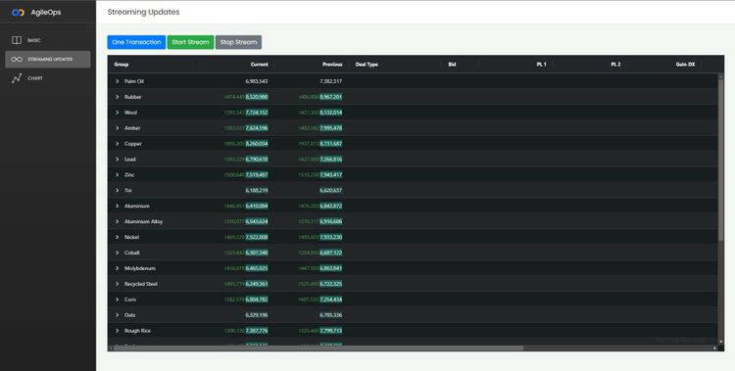Expand the Rubber group row
The height and width of the screenshot is (371, 735).
pos(118,97)
